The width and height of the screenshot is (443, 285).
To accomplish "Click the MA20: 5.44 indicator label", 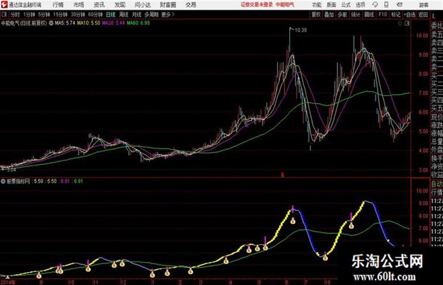I will 113,23.
